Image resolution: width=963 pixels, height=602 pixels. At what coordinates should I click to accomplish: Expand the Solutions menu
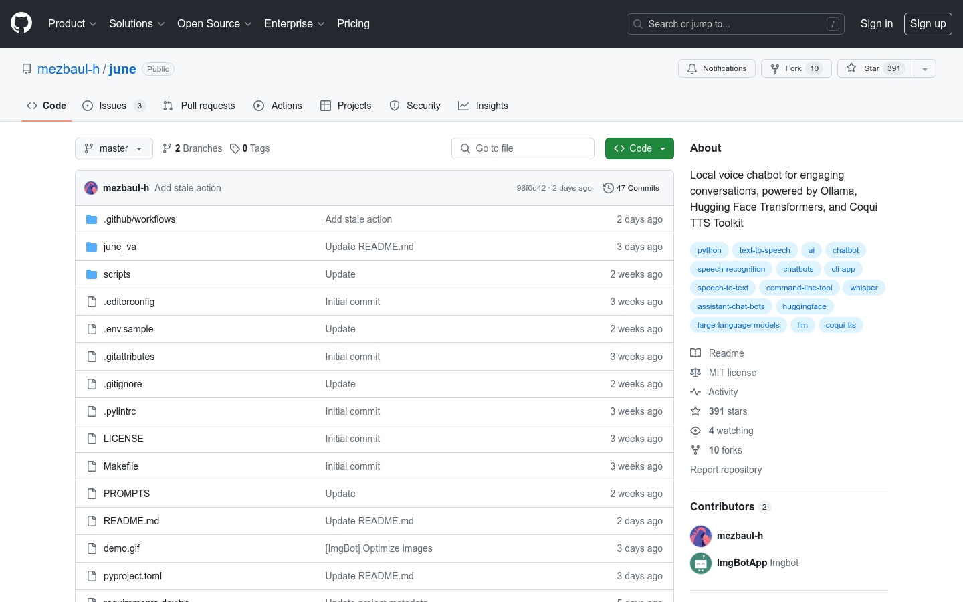(x=137, y=23)
